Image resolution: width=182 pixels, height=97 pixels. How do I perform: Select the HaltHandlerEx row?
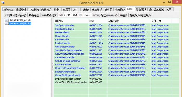116,32
